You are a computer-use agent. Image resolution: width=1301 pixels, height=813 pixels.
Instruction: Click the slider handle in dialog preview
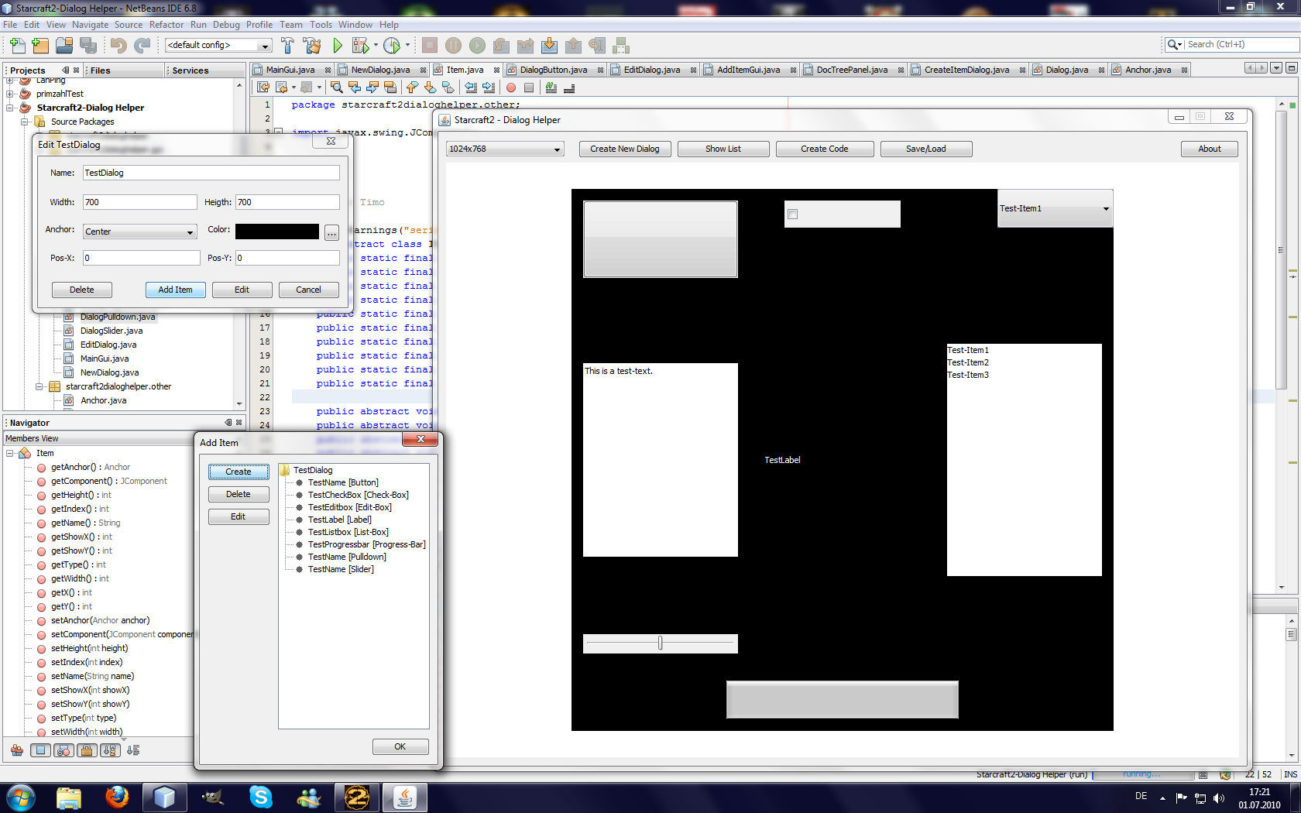[x=660, y=643]
